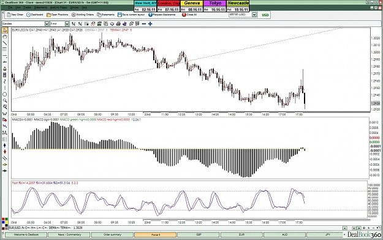Switch to Order summary tab
The height and width of the screenshot is (240, 383).
pos(112,234)
